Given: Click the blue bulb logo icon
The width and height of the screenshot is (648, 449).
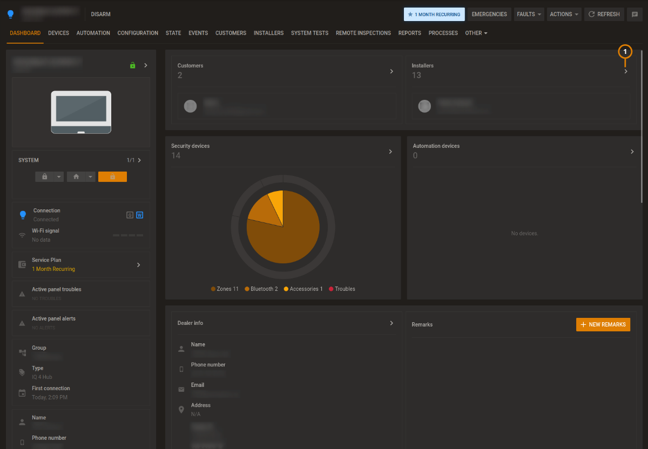Looking at the screenshot, I should pyautogui.click(x=11, y=13).
